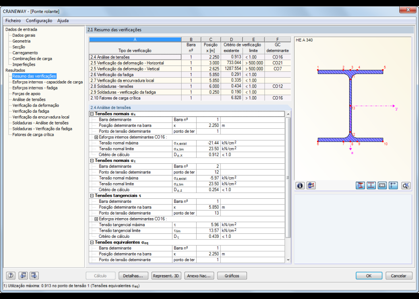Go to the next window arrow icon
The image size is (419, 299).
[x=34, y=276]
